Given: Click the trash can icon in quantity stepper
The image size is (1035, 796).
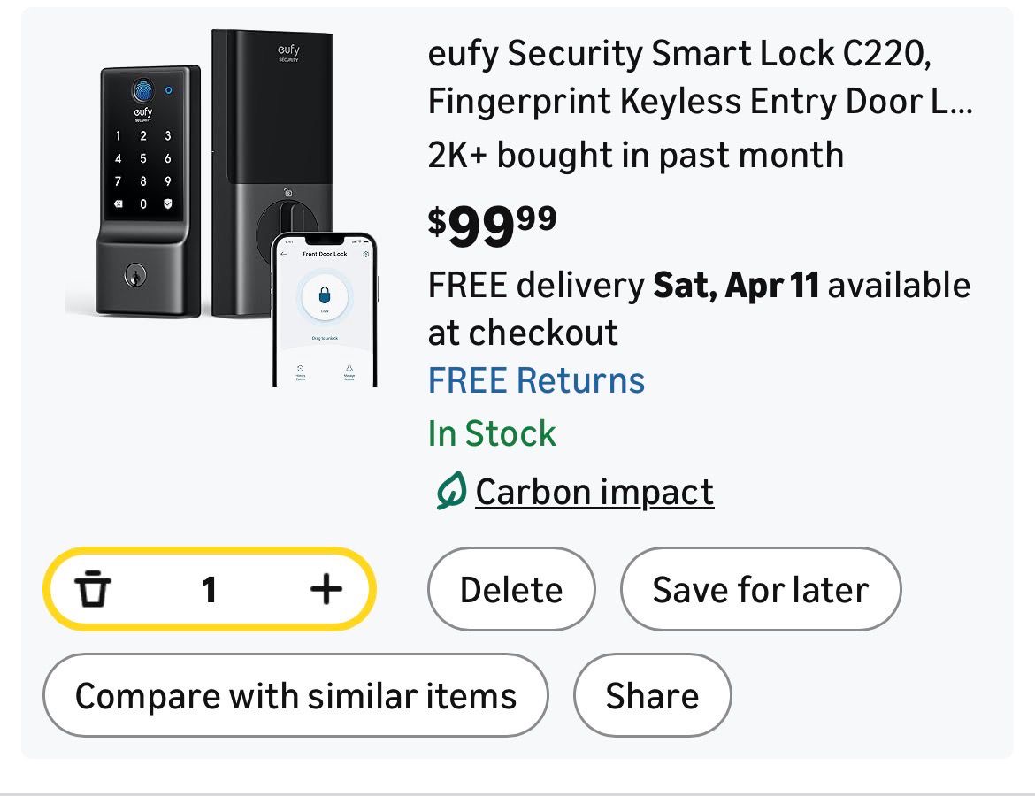Looking at the screenshot, I should 93,589.
